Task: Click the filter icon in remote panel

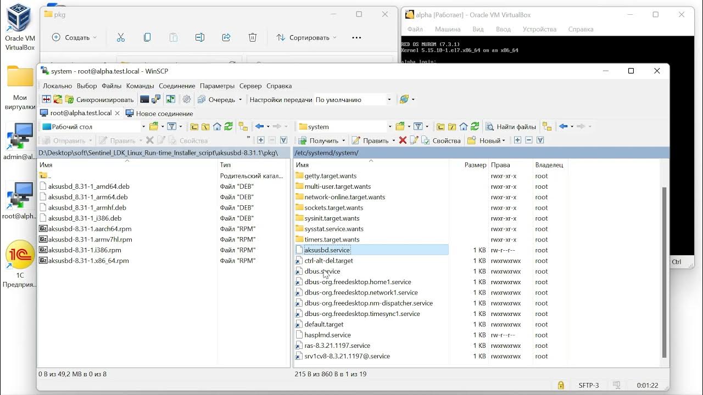Action: click(x=418, y=127)
